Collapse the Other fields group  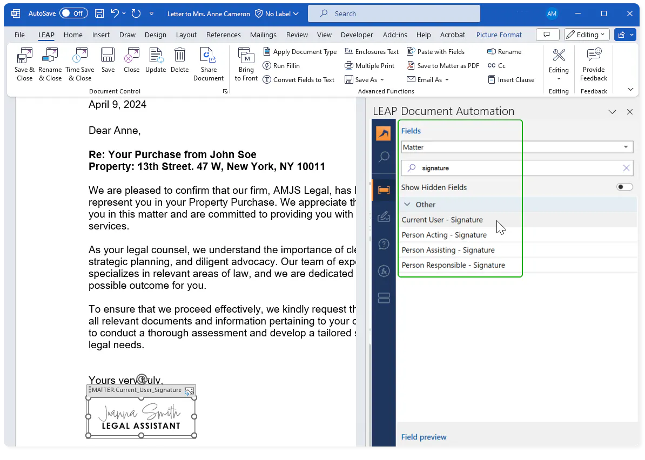point(407,205)
